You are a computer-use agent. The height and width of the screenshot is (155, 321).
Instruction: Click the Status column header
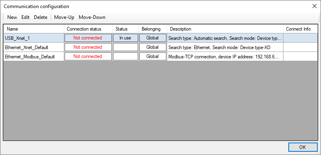click(x=126, y=29)
